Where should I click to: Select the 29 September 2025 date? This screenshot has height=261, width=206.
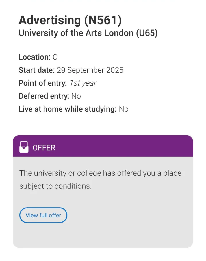pos(90,70)
